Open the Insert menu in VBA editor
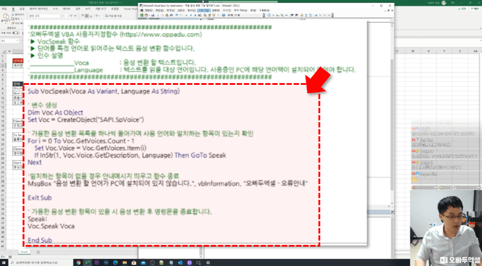482x266 pixels. 181,10
